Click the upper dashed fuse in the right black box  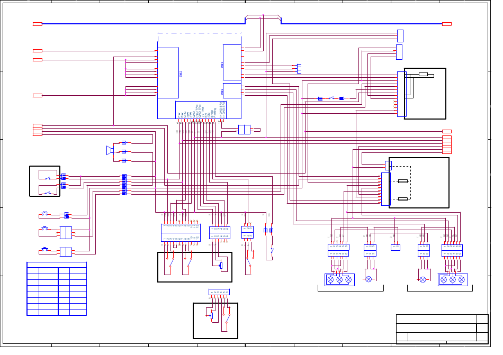(x=403, y=181)
